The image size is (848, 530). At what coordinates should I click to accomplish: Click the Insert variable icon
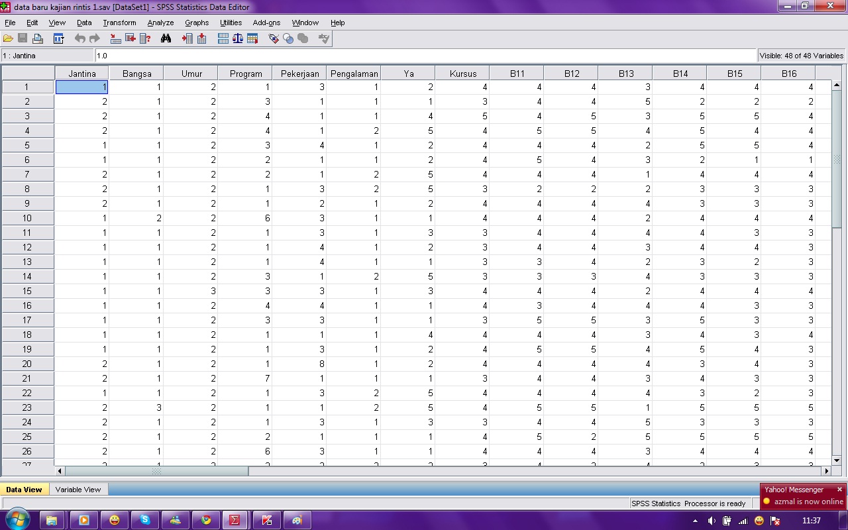(201, 38)
